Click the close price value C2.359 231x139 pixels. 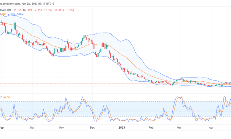tap(48, 10)
